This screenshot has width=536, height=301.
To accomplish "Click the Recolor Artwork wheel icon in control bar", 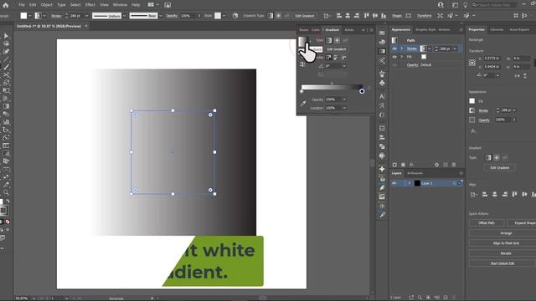I will tap(235, 16).
